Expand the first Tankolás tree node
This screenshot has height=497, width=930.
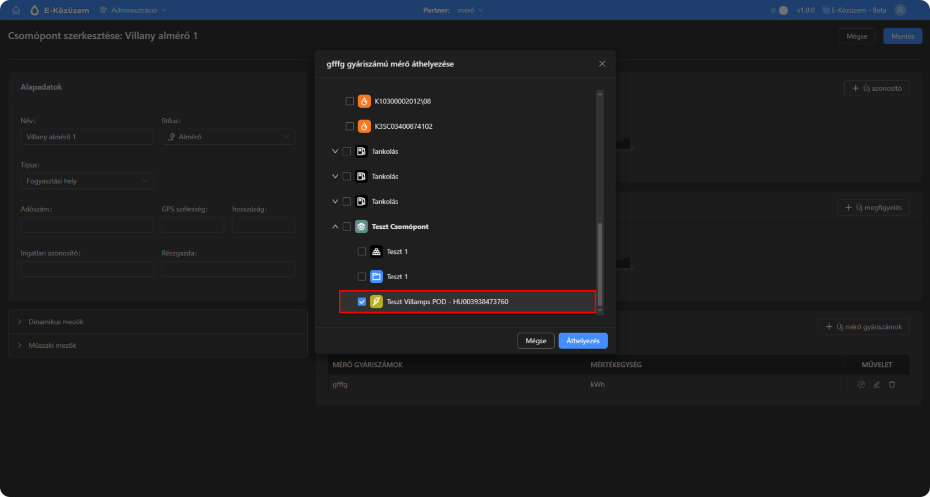(x=335, y=151)
